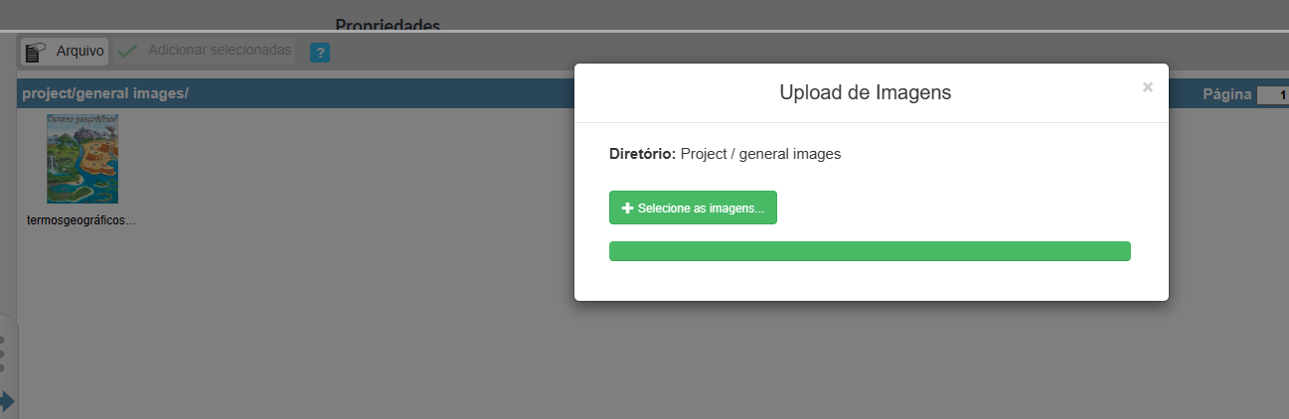The height and width of the screenshot is (419, 1289).
Task: Click the blue arrow side icon
Action: [x=7, y=401]
